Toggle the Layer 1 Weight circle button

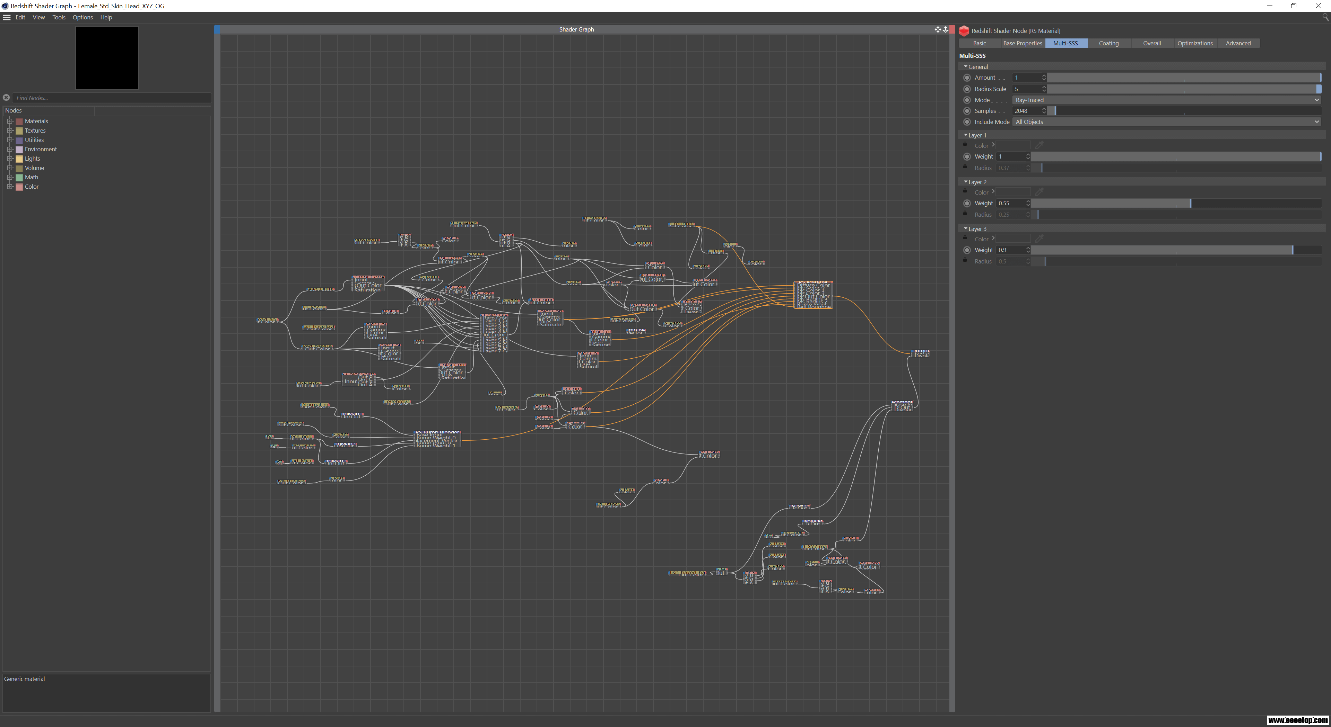(x=967, y=157)
